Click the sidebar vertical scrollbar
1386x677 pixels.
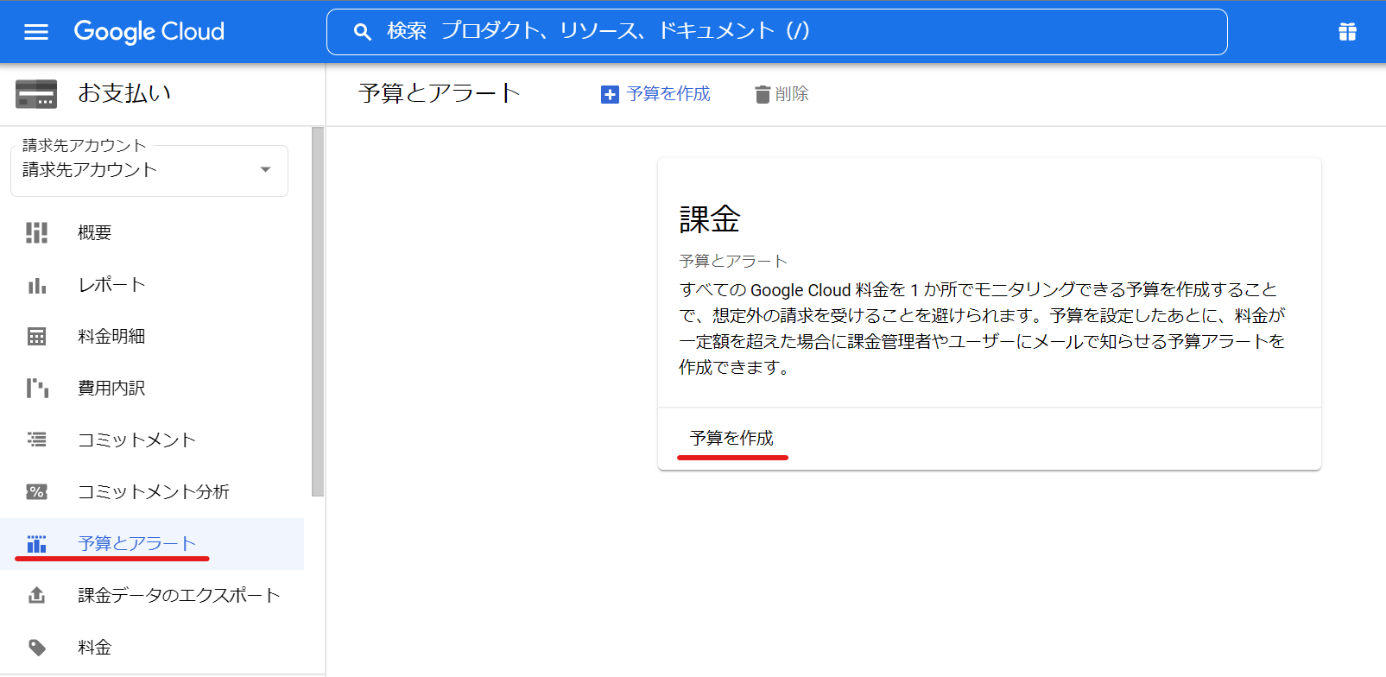318,312
